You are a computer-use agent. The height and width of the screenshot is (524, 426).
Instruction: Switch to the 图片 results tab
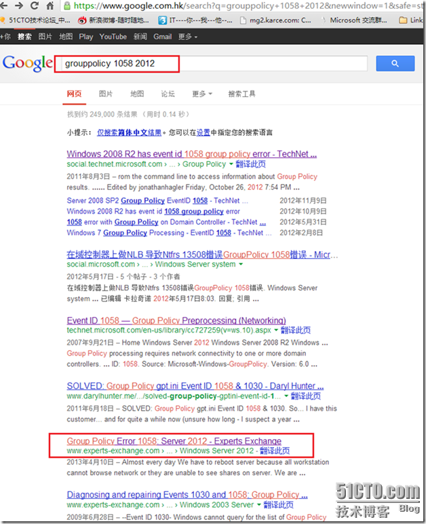106,94
